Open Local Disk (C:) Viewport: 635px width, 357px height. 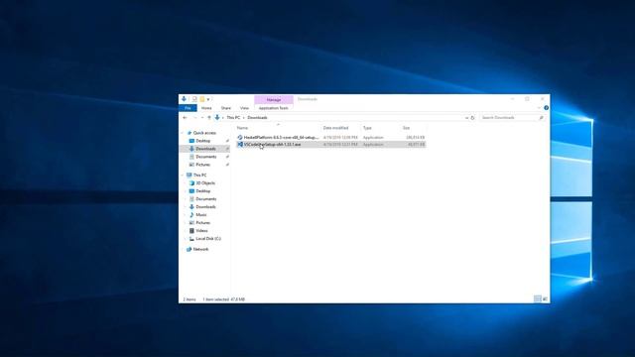[208, 239]
